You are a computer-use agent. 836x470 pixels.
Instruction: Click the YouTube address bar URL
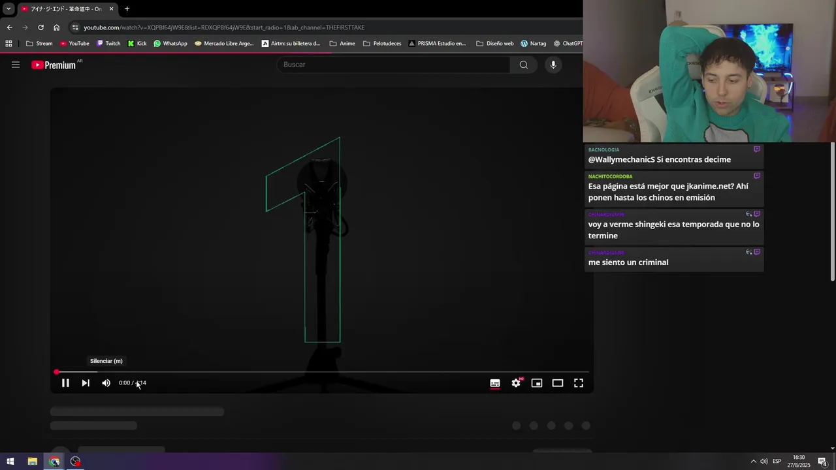pos(224,27)
